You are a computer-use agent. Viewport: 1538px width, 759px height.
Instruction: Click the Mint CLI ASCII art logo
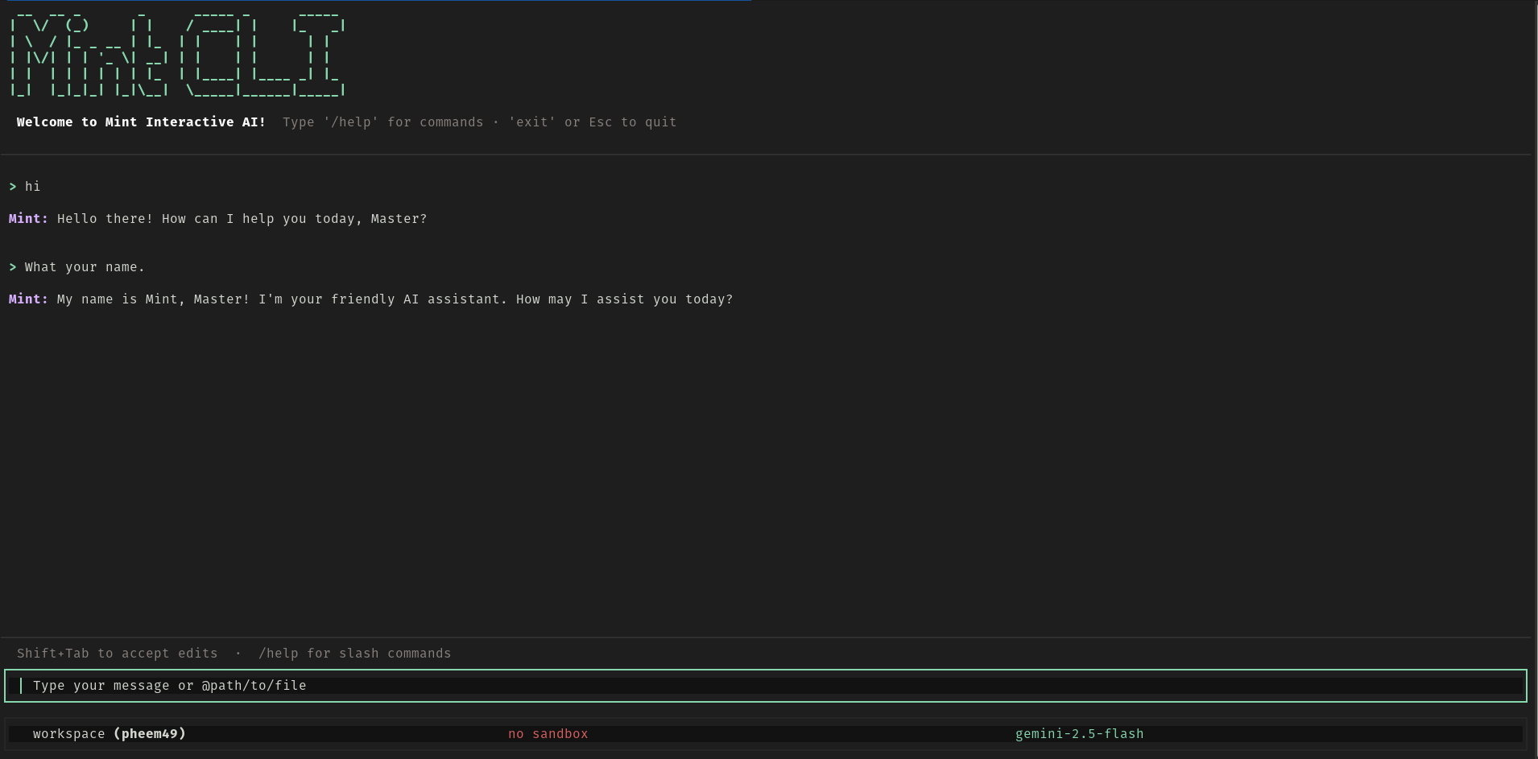click(178, 53)
